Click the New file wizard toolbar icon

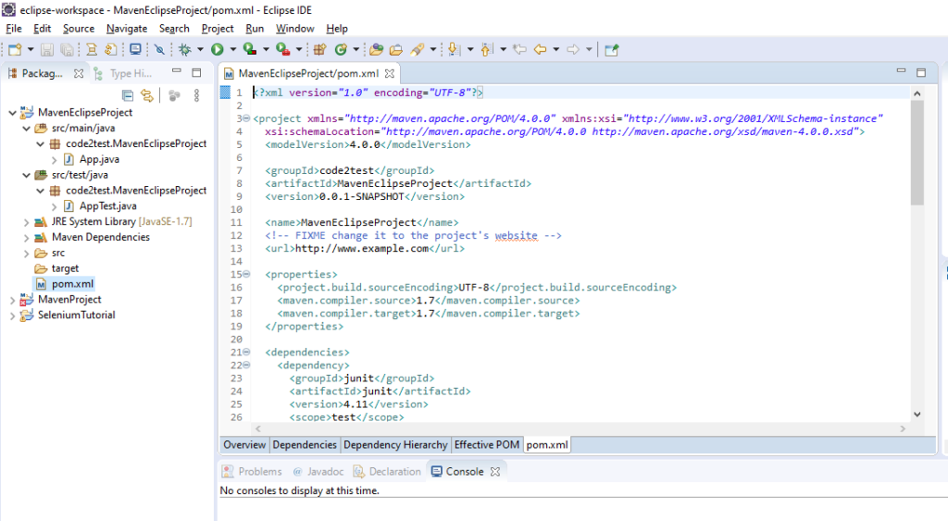(x=15, y=50)
